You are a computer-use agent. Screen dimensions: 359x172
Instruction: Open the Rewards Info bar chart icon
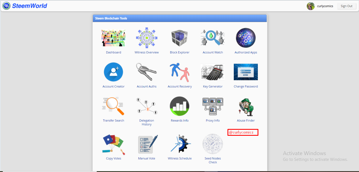point(180,106)
